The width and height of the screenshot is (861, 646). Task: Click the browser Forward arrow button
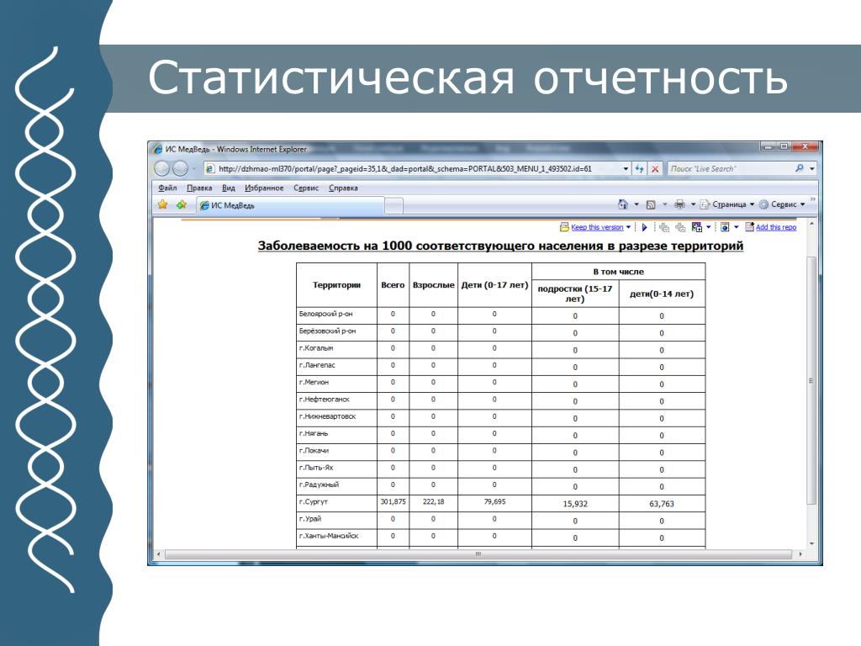pos(180,168)
